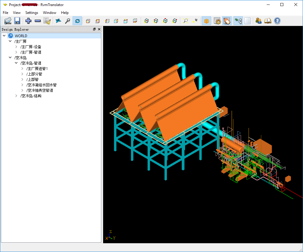Open the Settings menu

tap(32, 13)
